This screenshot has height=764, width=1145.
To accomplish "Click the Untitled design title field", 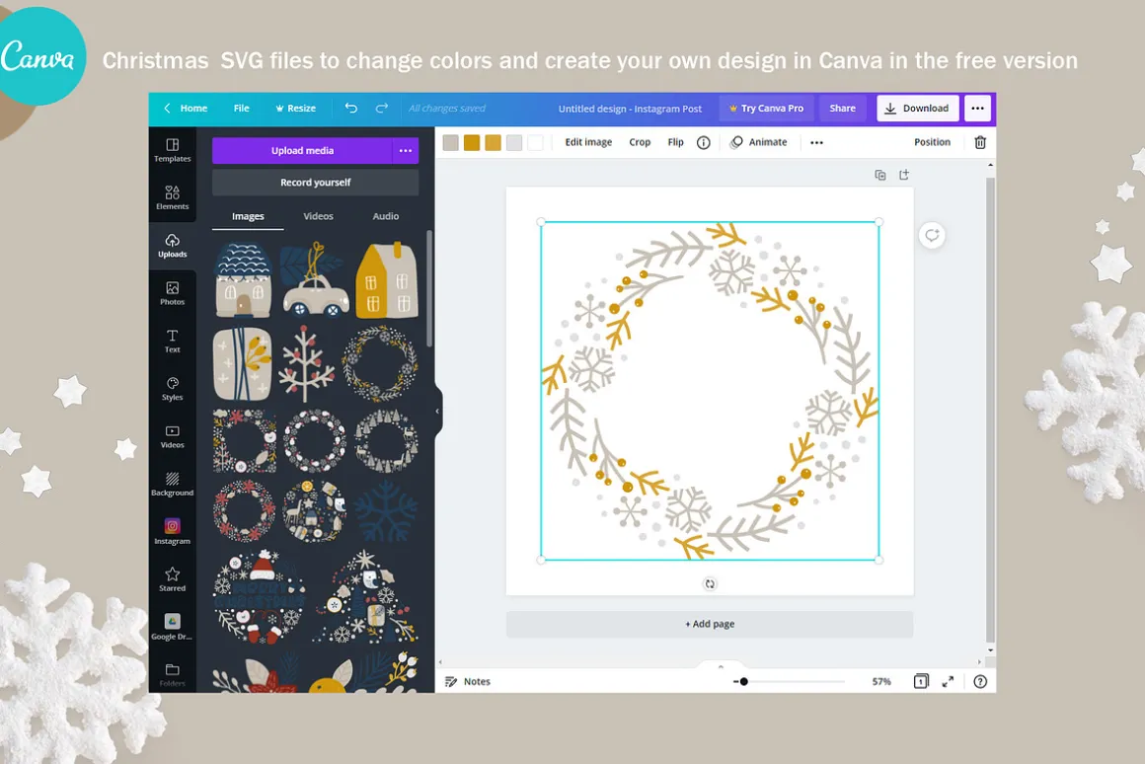I will [x=630, y=109].
